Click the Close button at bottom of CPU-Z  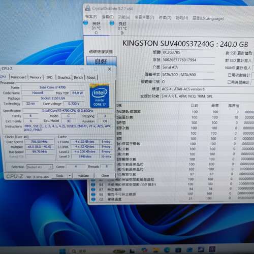(105, 176)
